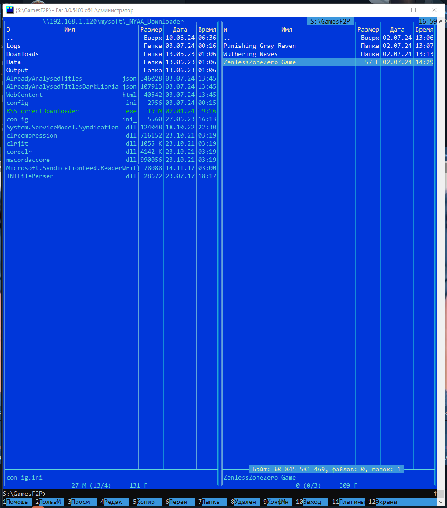Click the '19 М' size of RSSTorrentDownloader
Image resolution: width=447 pixels, height=508 pixels.
[155, 111]
